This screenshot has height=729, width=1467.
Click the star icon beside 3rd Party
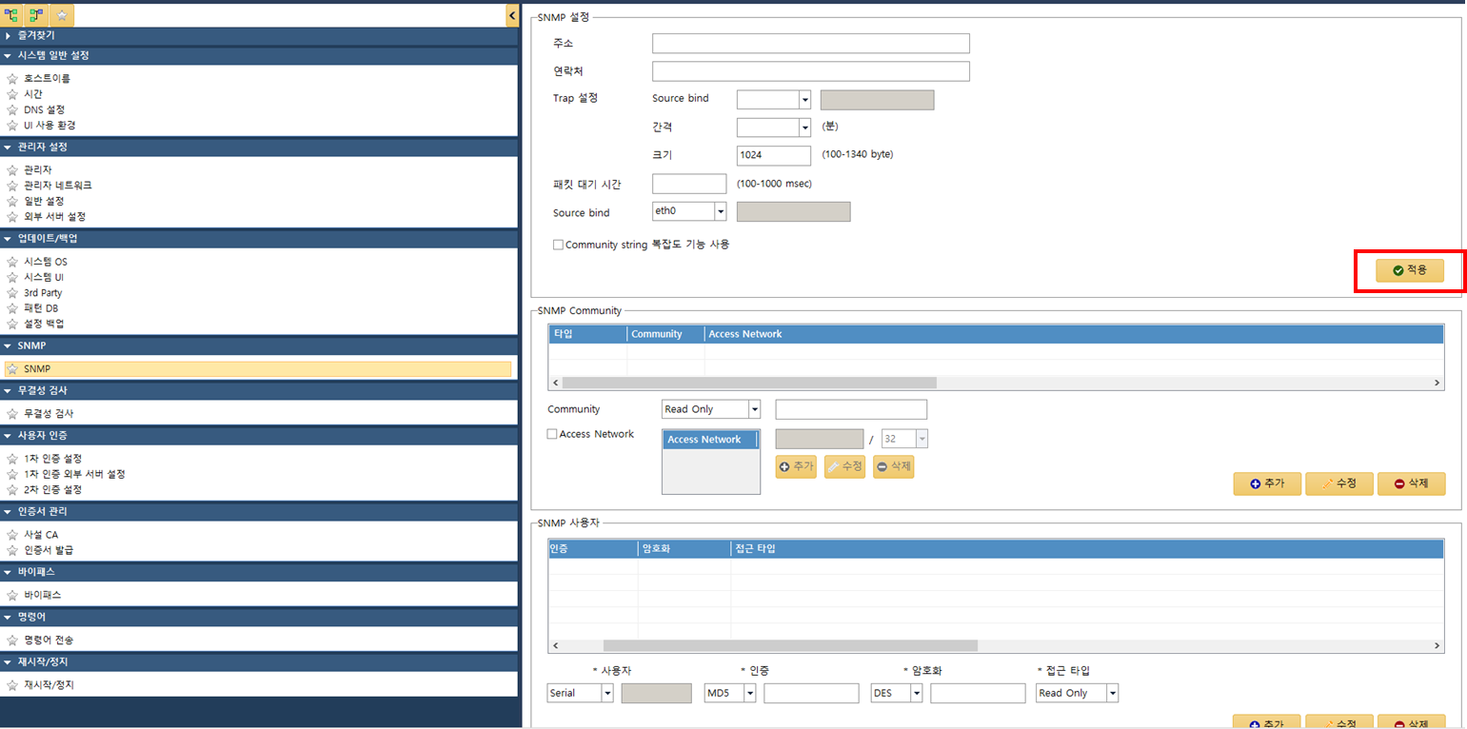pos(12,293)
